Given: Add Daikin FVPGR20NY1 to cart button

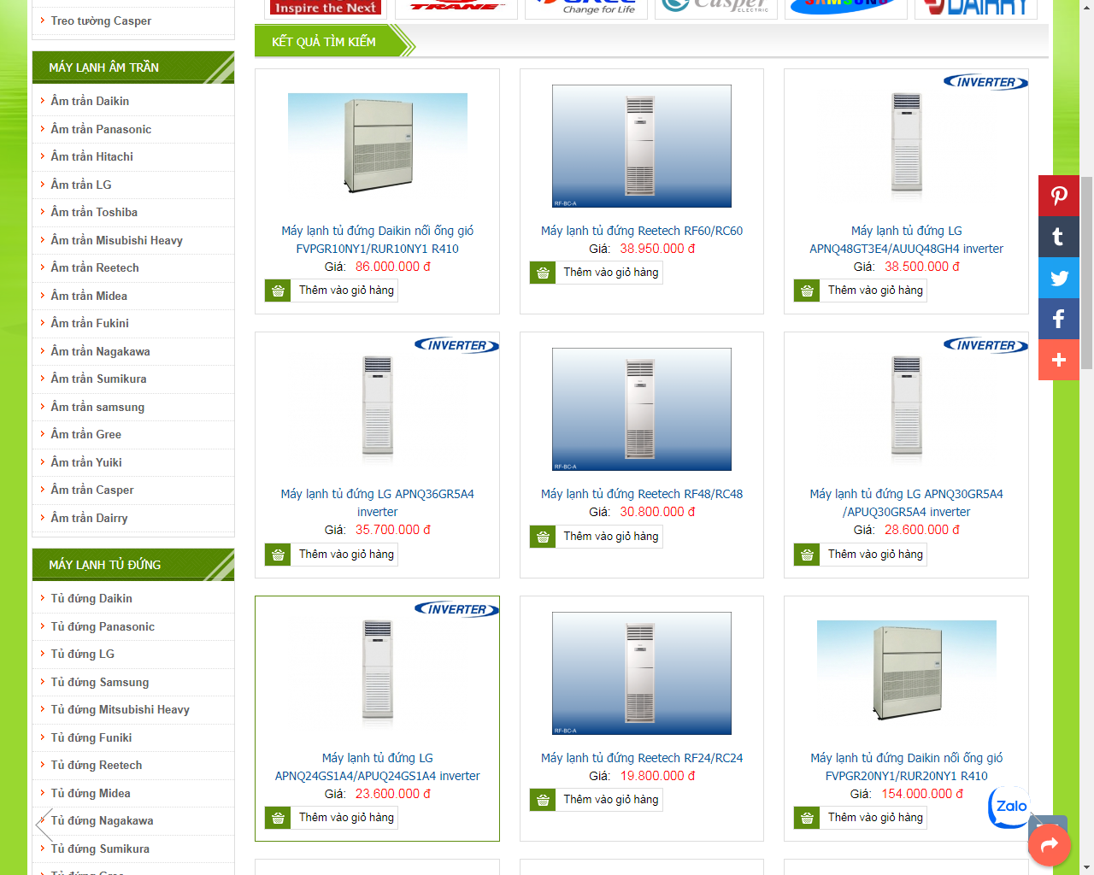Looking at the screenshot, I should coord(861,818).
